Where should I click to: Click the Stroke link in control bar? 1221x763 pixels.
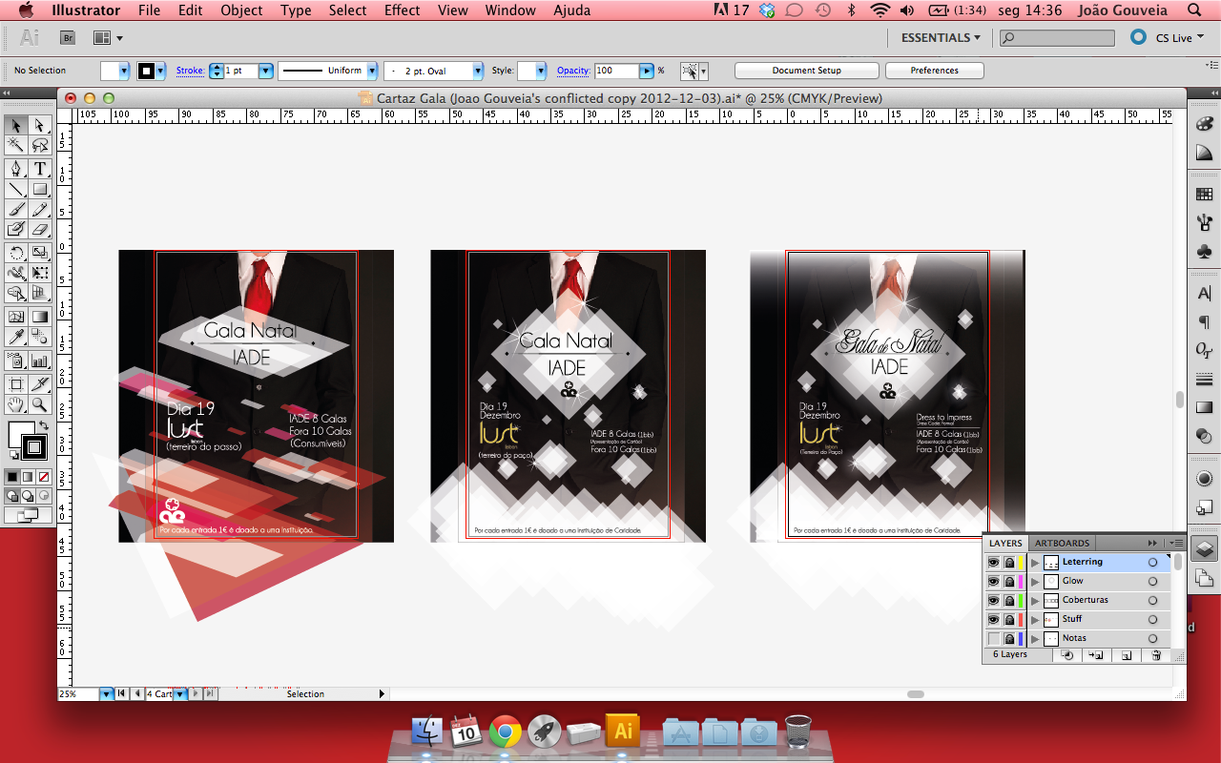[190, 71]
